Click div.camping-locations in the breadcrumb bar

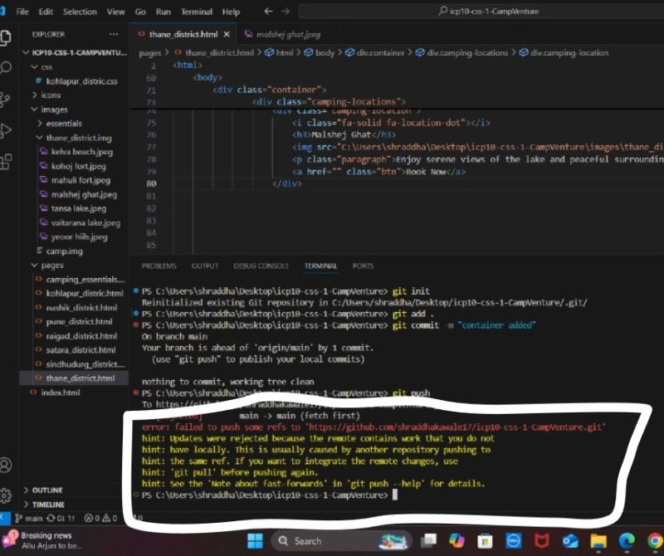(x=466, y=51)
